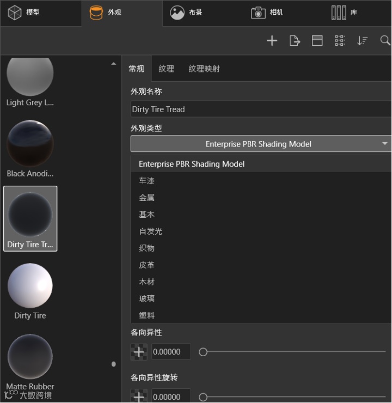Click the export appearance icon
This screenshot has width=392, height=403.
coord(295,41)
